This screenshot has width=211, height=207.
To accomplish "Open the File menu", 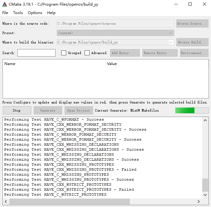I will [5, 13].
